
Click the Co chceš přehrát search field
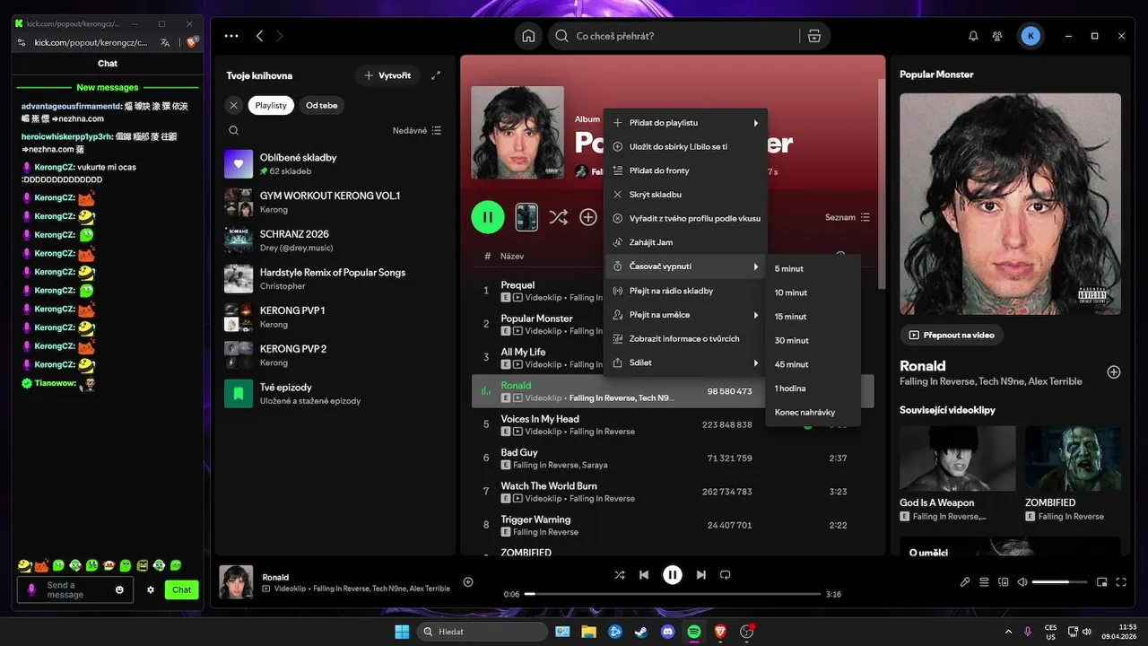tap(673, 36)
